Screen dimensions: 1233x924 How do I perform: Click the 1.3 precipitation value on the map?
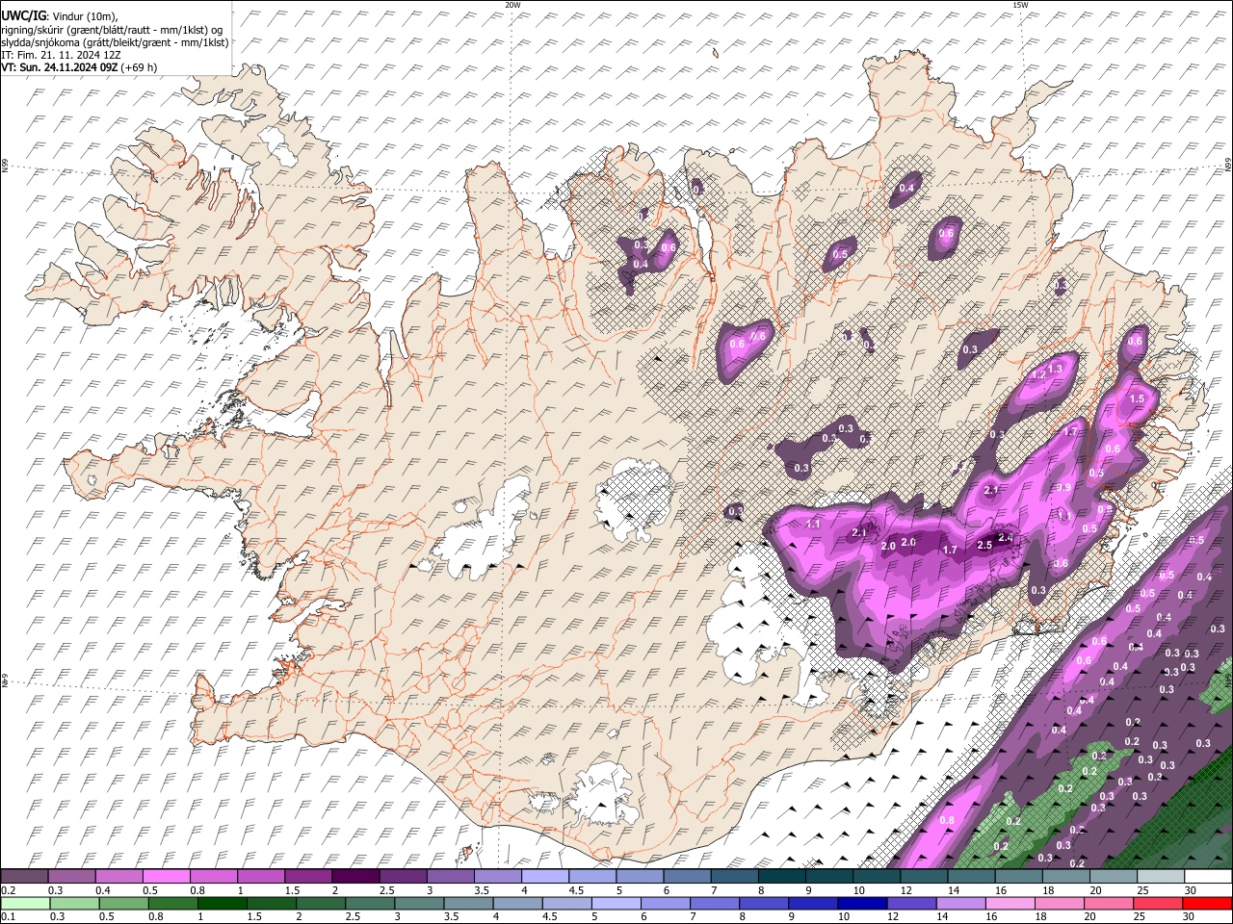point(1054,370)
